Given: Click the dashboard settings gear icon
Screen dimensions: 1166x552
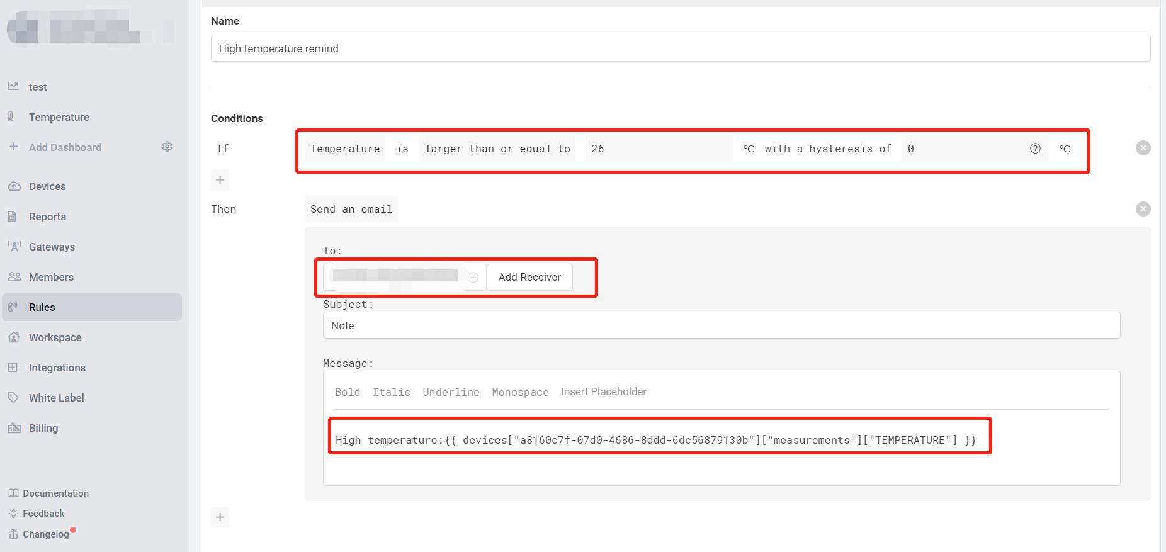Looking at the screenshot, I should (x=167, y=147).
